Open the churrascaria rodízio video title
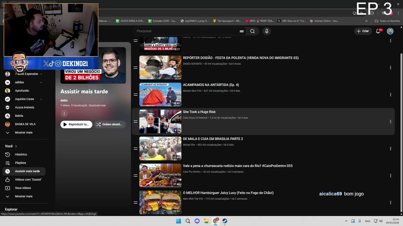Viewport: 403px width, 226px height. 238,166
